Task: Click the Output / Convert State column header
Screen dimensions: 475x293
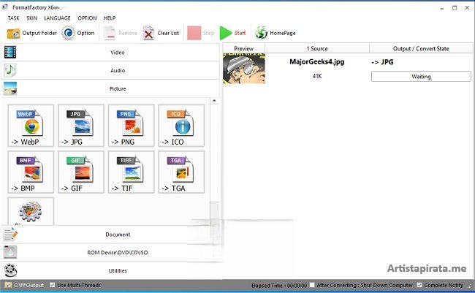Action: [421, 48]
